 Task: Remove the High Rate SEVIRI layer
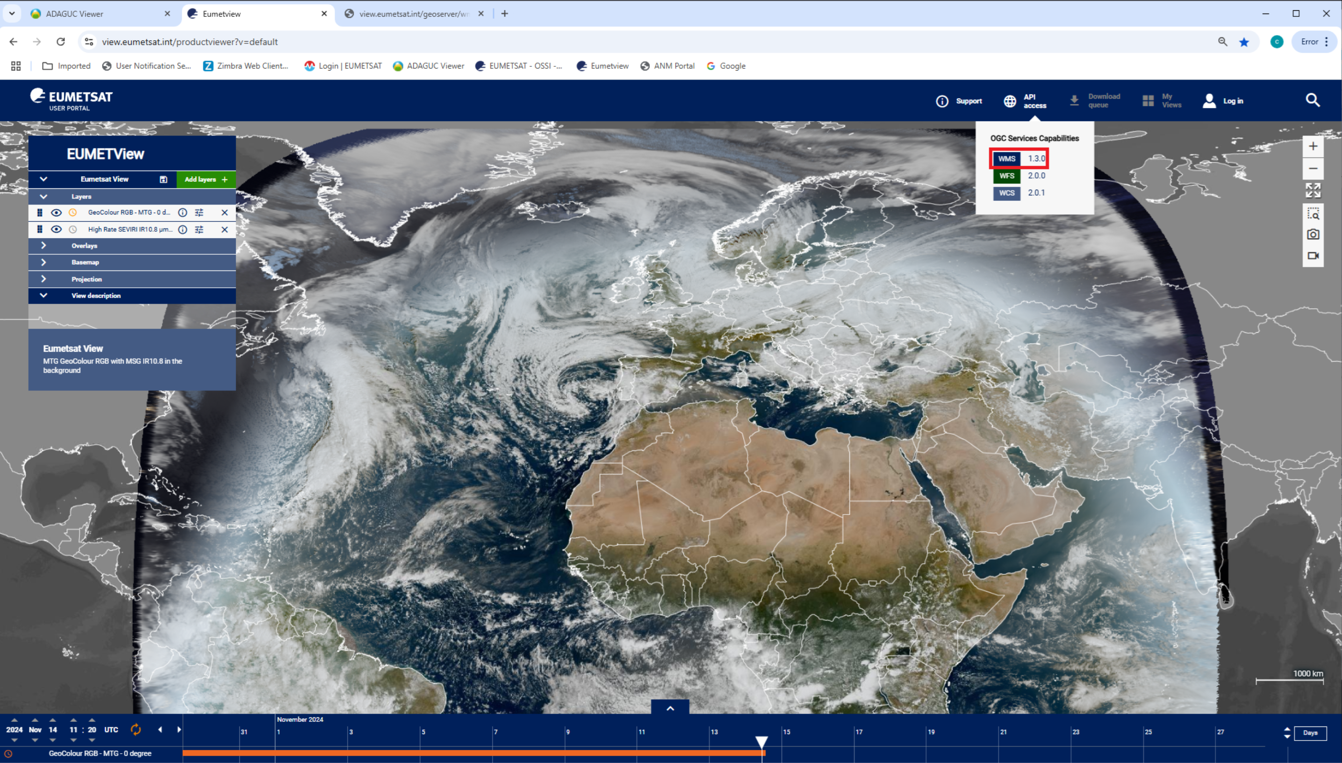coord(224,229)
